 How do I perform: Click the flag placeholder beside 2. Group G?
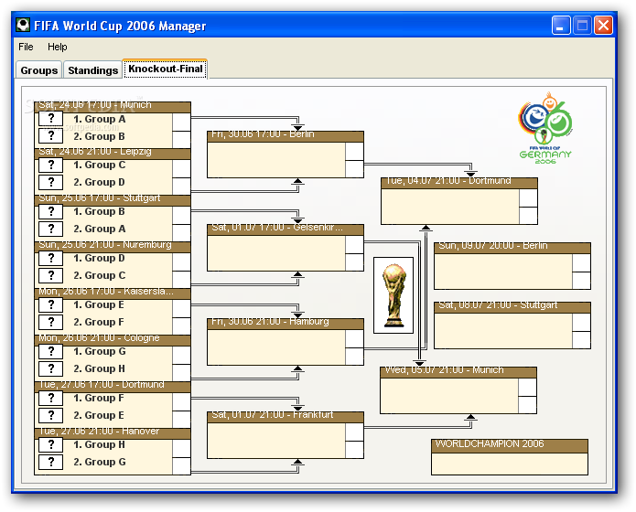tap(50, 462)
